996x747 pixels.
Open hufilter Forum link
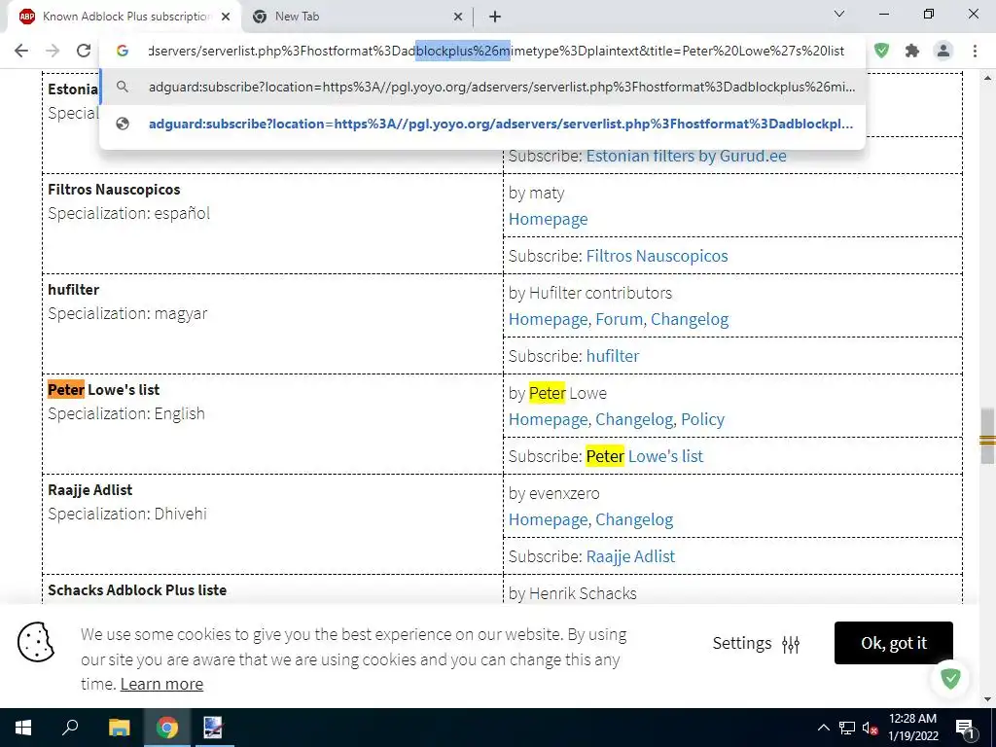(620, 319)
